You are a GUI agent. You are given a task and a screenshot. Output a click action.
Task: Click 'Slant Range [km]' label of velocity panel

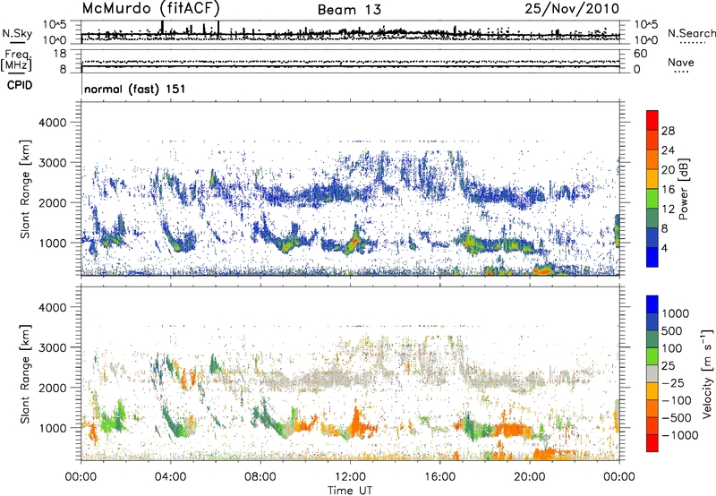point(26,373)
